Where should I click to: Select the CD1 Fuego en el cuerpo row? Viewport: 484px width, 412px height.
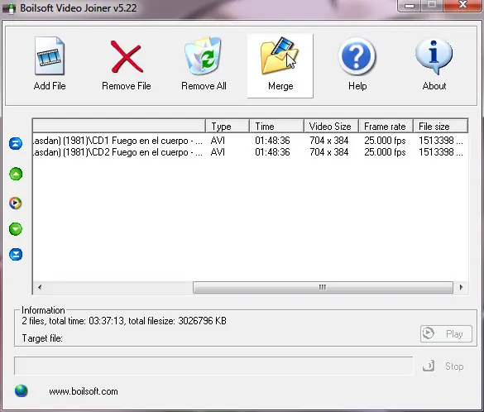250,141
